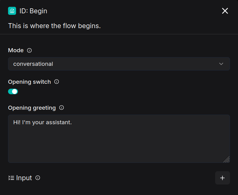Click the Opening switch label text

tap(29, 82)
